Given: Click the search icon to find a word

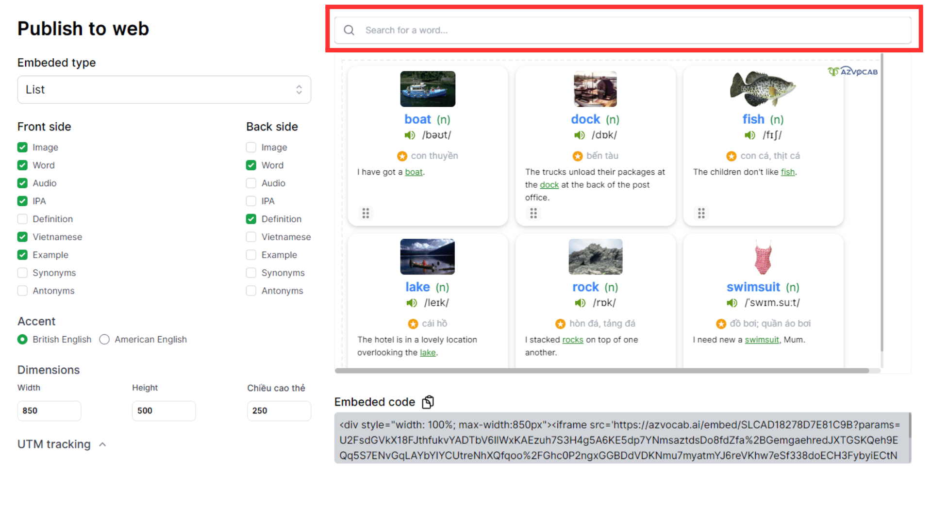Looking at the screenshot, I should (x=349, y=30).
